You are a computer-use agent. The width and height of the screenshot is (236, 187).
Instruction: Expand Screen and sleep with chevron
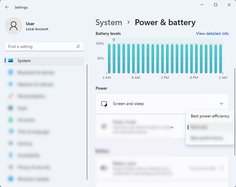point(222,104)
